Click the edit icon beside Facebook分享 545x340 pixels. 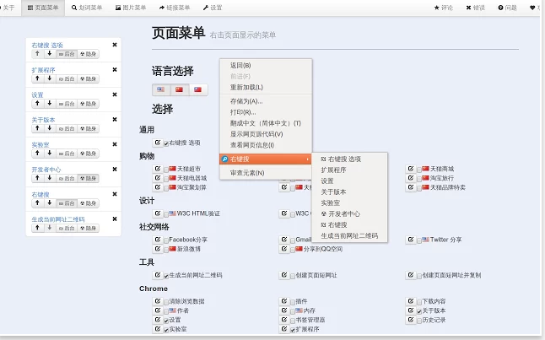pyautogui.click(x=158, y=240)
